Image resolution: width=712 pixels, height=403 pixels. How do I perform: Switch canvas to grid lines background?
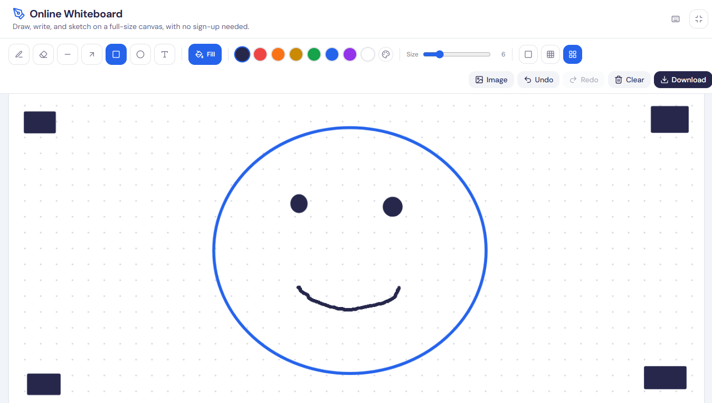(x=550, y=54)
